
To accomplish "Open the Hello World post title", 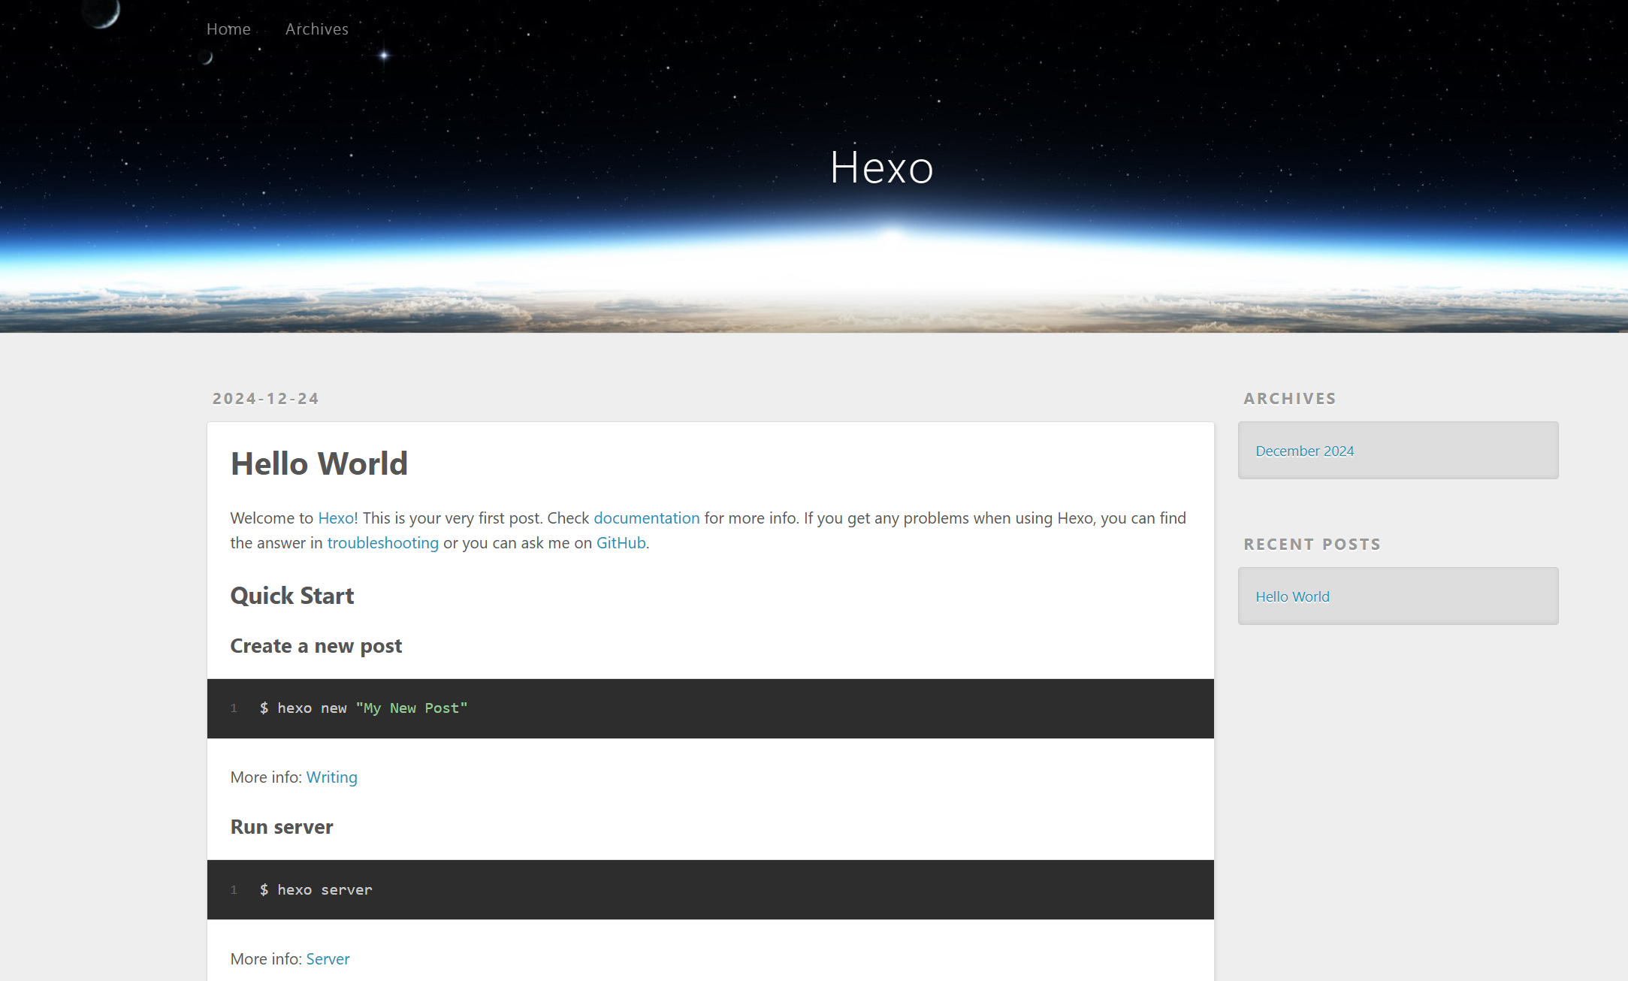I will 319,463.
